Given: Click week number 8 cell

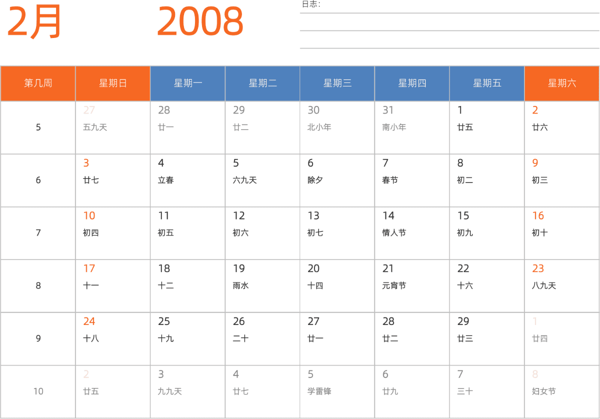Looking at the screenshot, I should click(38, 286).
